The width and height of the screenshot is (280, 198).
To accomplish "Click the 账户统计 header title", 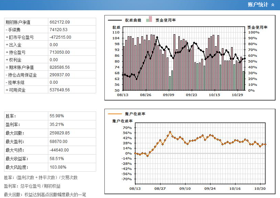I will 258,5.
